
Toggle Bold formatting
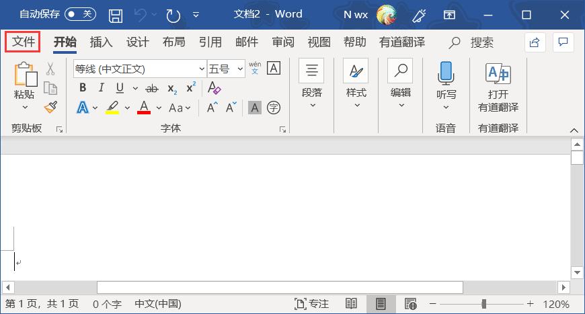click(x=83, y=88)
